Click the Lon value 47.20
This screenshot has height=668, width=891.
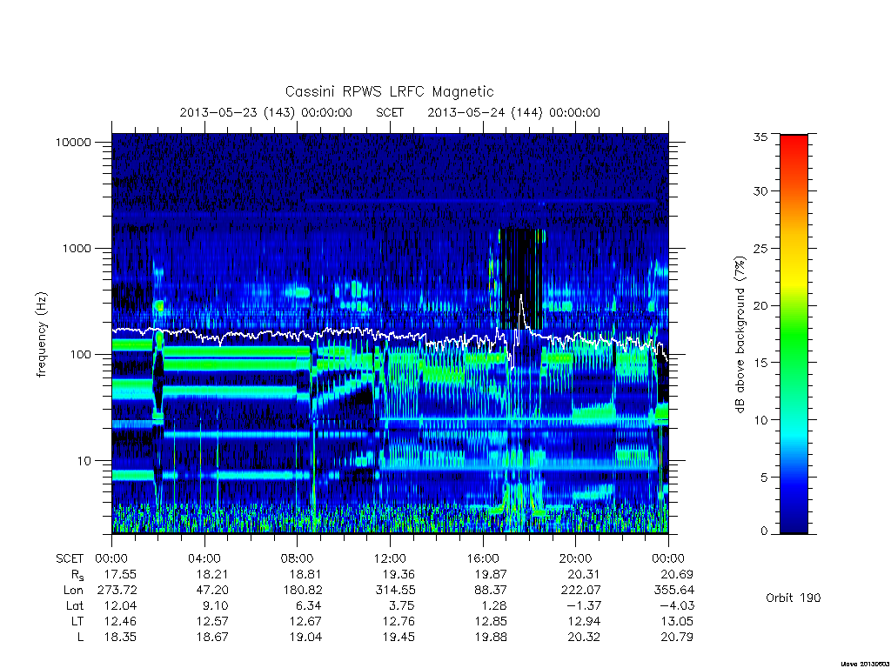[x=212, y=591]
